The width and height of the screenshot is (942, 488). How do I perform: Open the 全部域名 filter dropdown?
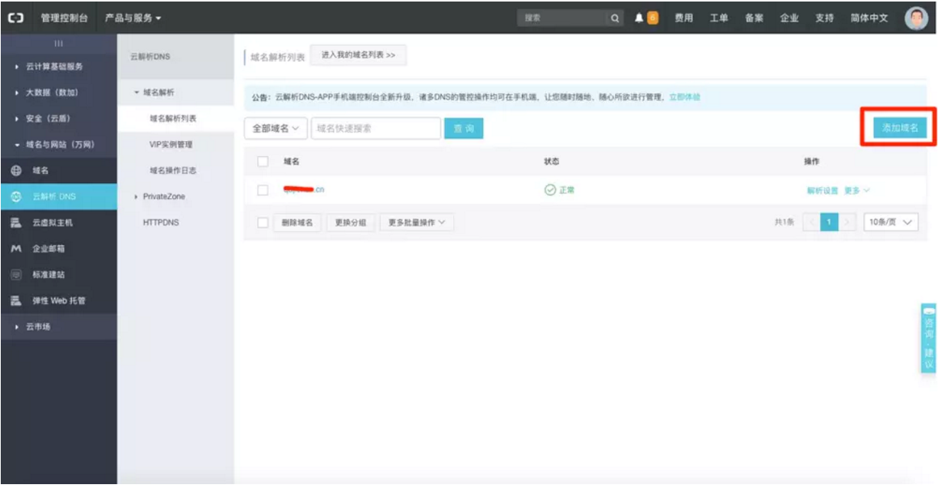click(x=276, y=129)
